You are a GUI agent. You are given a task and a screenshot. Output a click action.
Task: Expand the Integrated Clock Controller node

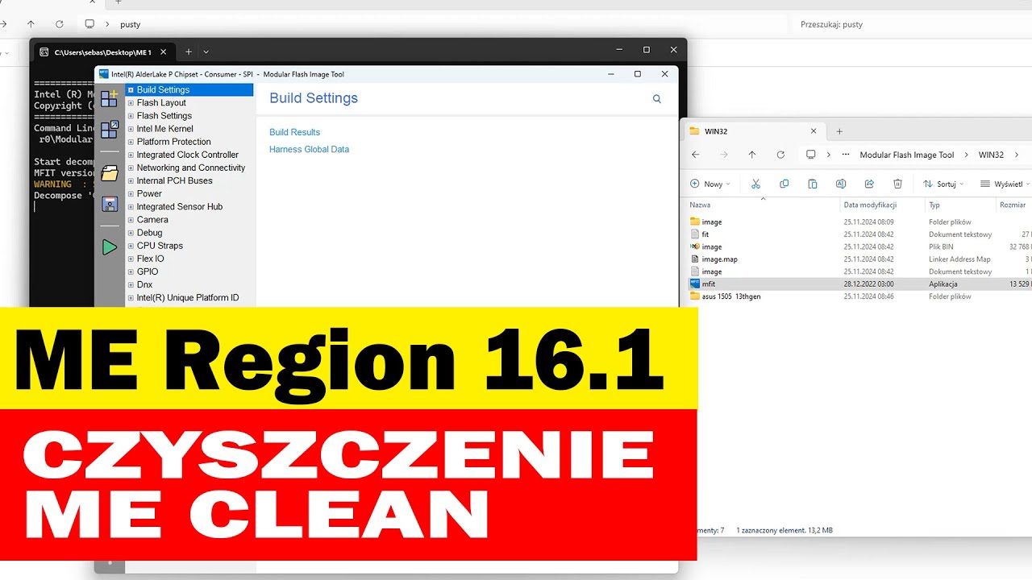[x=131, y=155]
